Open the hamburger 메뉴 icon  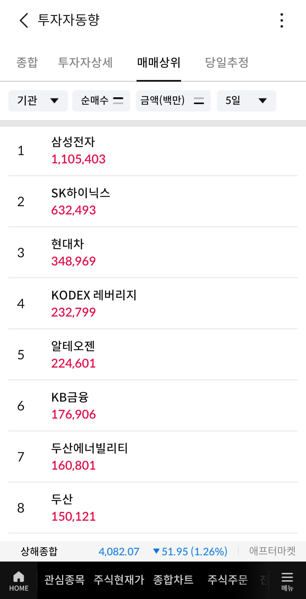(x=287, y=581)
